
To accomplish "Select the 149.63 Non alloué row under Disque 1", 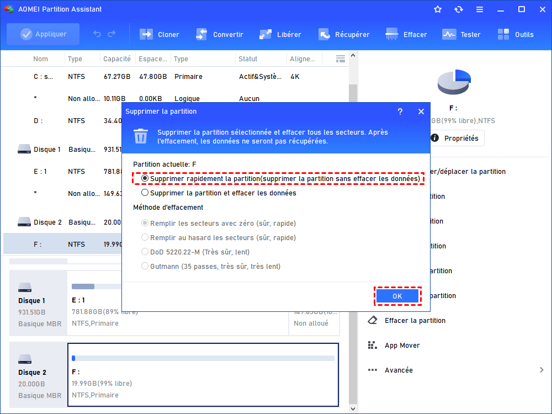I will coord(63,193).
